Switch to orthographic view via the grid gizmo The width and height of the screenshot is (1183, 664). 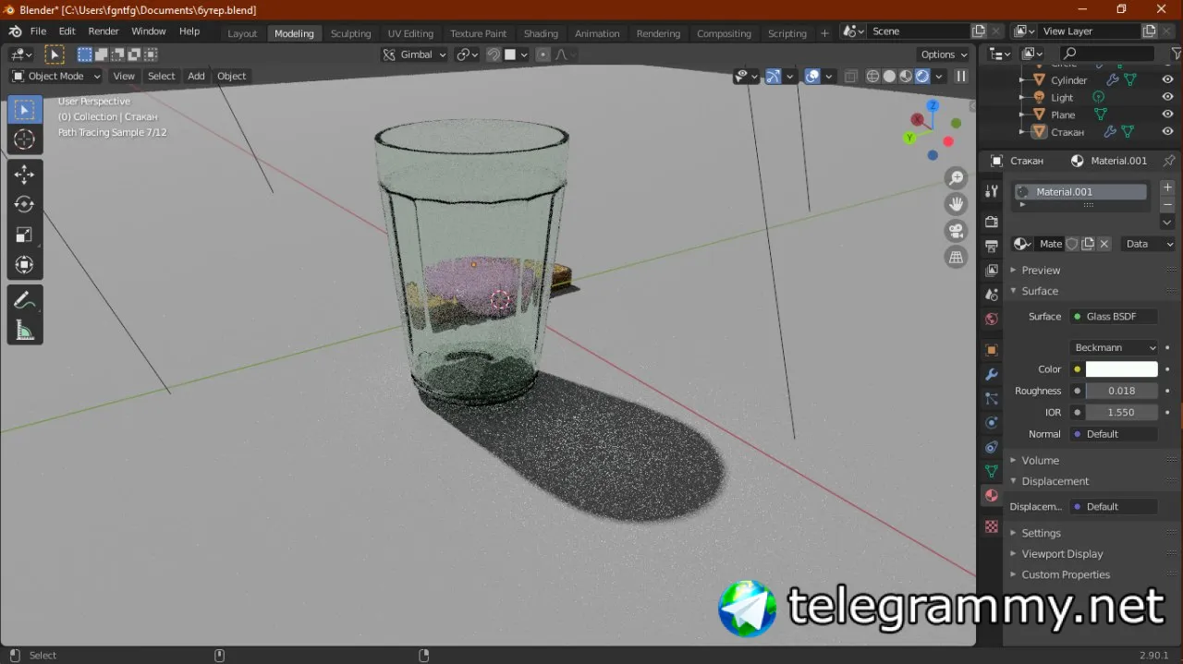pos(956,258)
